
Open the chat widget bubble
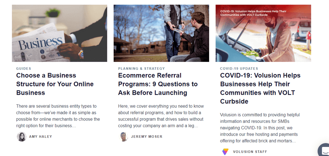pos(324,150)
